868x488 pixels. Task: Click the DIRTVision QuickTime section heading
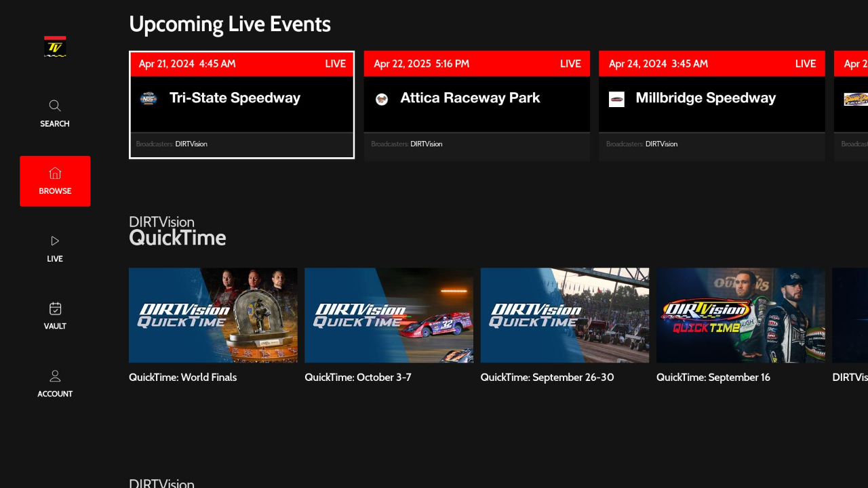coord(177,230)
